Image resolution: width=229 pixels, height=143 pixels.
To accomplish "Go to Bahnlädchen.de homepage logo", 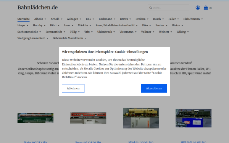I will click(x=37, y=7).
